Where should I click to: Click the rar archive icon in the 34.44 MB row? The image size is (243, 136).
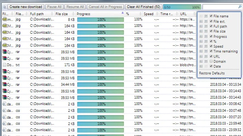tap(4, 84)
